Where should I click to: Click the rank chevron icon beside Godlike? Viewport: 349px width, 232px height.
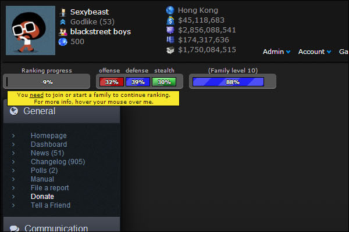pyautogui.click(x=63, y=22)
